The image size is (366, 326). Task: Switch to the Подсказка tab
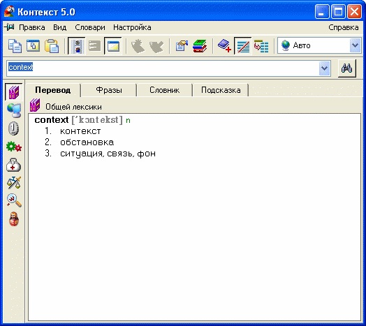click(221, 90)
